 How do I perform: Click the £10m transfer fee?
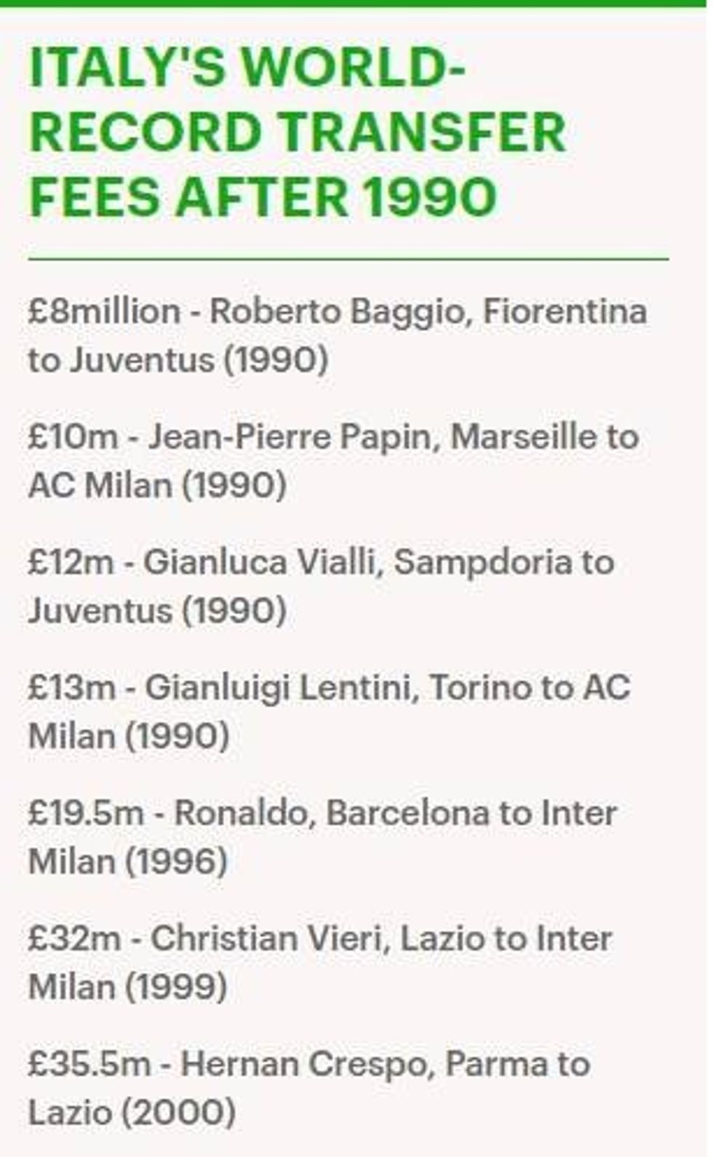(73, 437)
